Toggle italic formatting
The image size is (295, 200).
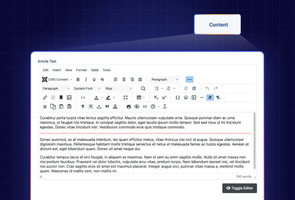pyautogui.click(x=86, y=79)
